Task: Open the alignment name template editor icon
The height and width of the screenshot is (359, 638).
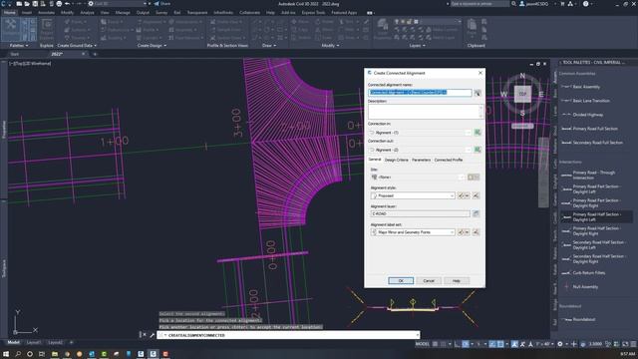Action: coord(478,93)
